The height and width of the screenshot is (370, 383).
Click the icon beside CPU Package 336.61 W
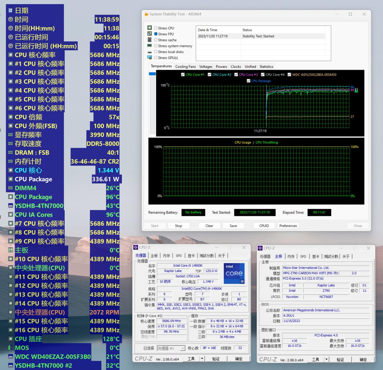[11, 179]
